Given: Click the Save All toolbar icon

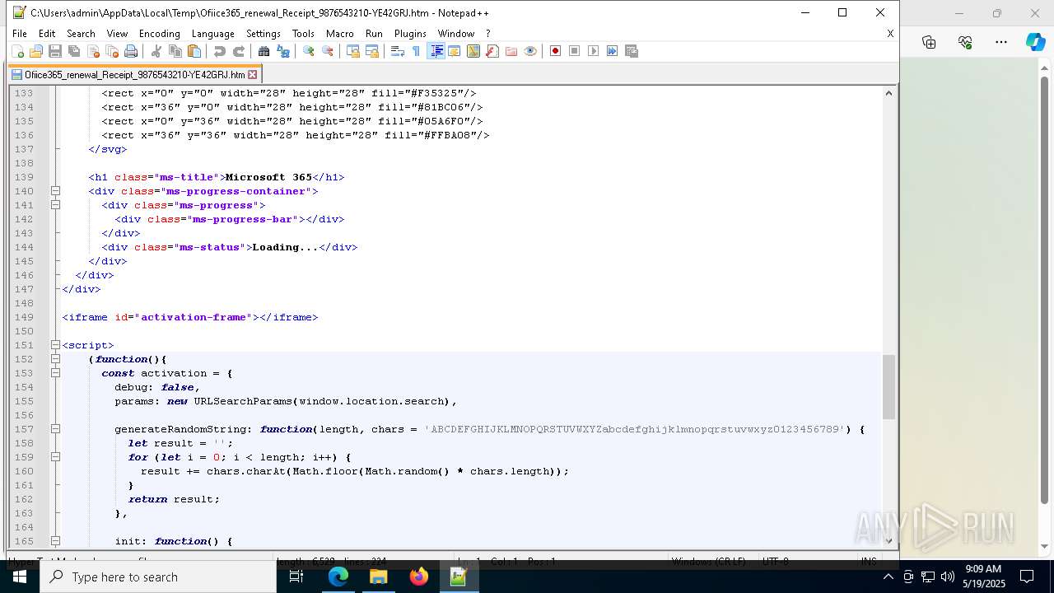Looking at the screenshot, I should click(x=74, y=51).
